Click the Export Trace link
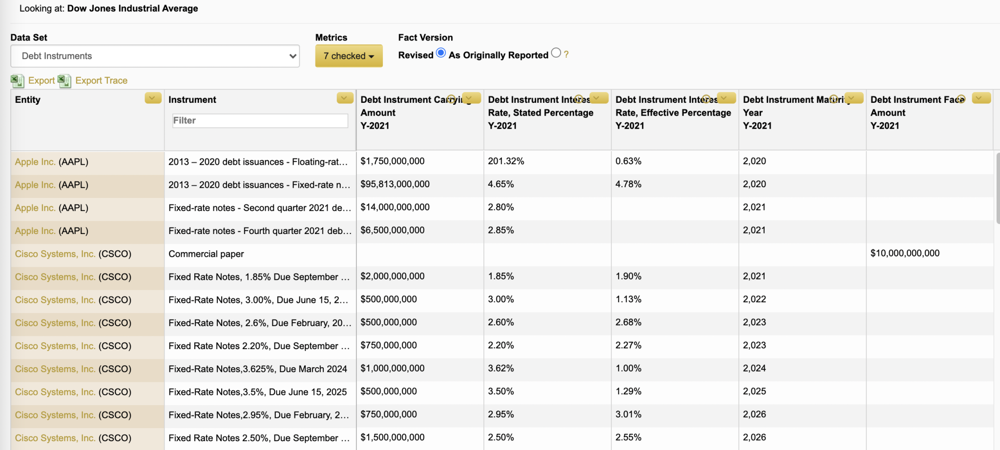 (101, 80)
